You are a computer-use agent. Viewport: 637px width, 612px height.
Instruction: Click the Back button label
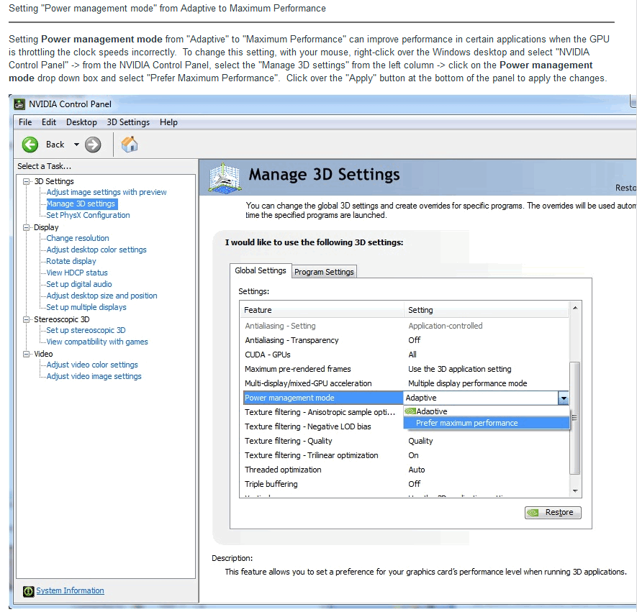[x=55, y=145]
